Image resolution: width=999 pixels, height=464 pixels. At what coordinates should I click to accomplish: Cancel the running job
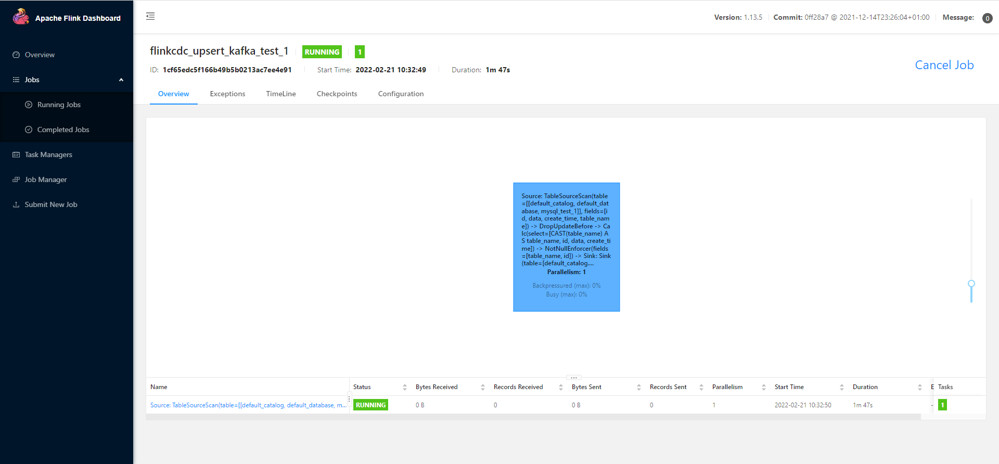tap(944, 65)
